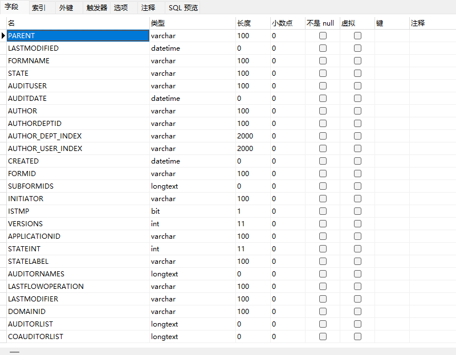Click the 虚拟 column header

pyautogui.click(x=357, y=23)
